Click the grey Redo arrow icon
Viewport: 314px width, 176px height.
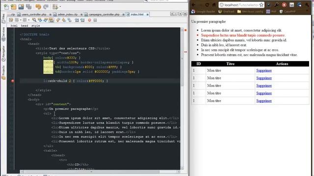click(x=46, y=7)
